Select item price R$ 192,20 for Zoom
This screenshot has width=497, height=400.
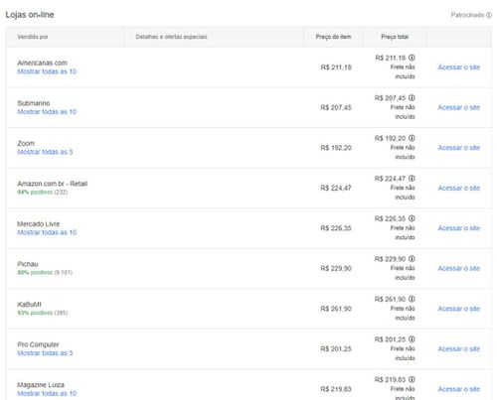point(336,148)
